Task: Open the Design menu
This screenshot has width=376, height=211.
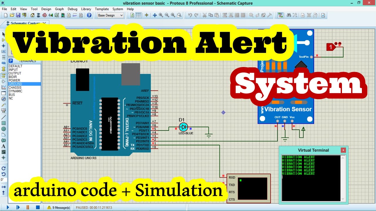Action: click(x=46, y=9)
